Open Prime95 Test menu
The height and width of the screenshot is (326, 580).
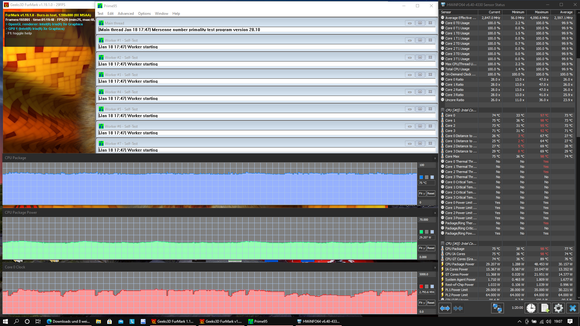tap(100, 14)
